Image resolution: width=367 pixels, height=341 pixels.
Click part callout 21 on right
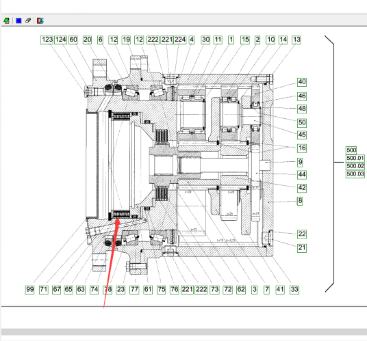click(x=302, y=248)
